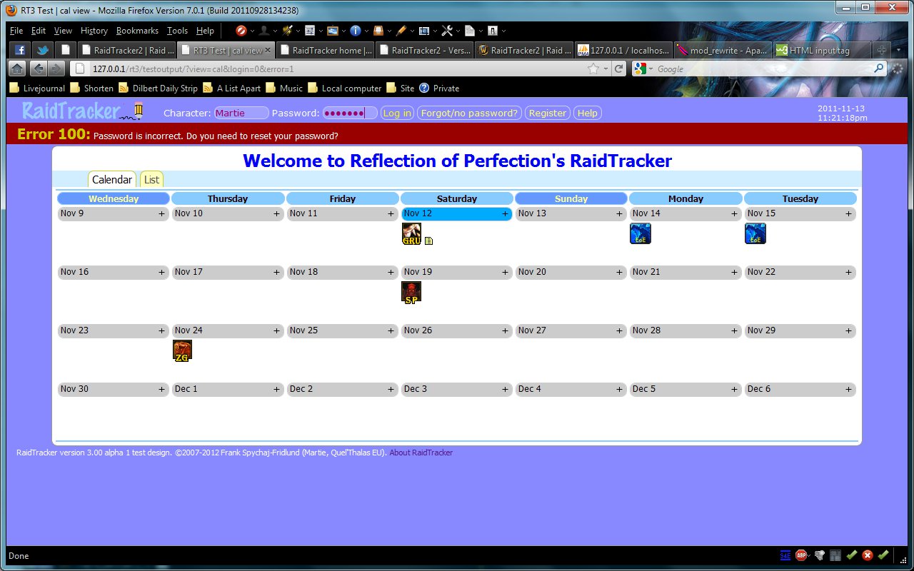The width and height of the screenshot is (914, 571).
Task: Open the pinned Facebook tab
Action: (x=20, y=50)
